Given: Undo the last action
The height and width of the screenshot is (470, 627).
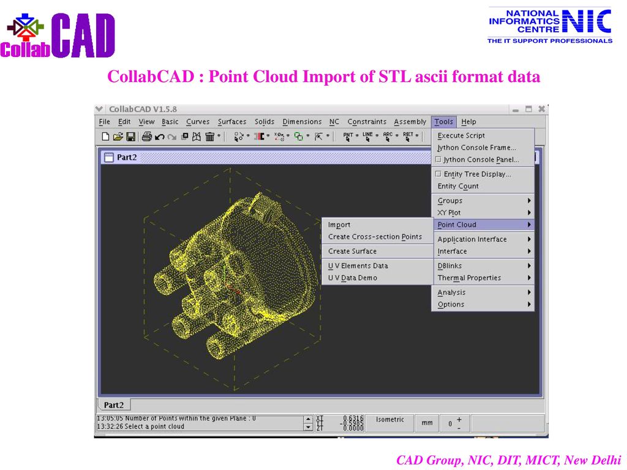Looking at the screenshot, I should click(160, 137).
